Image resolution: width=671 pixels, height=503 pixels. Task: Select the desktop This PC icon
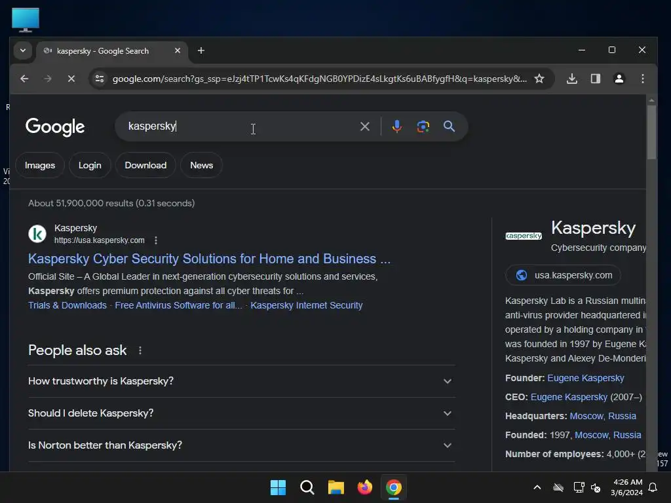click(x=26, y=20)
